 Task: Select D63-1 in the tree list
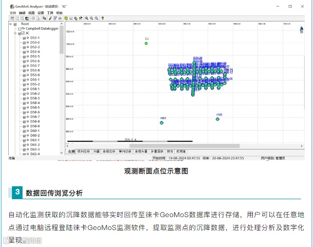click(x=35, y=140)
